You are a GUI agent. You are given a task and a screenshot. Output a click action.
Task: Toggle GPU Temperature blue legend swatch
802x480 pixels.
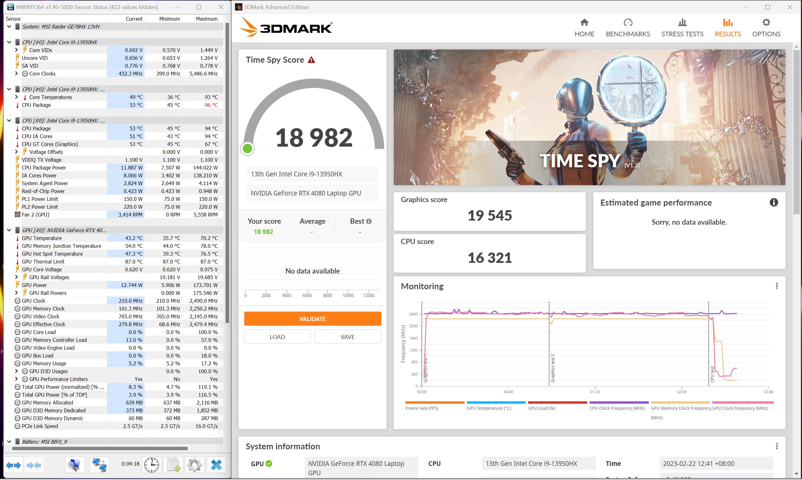pyautogui.click(x=496, y=403)
